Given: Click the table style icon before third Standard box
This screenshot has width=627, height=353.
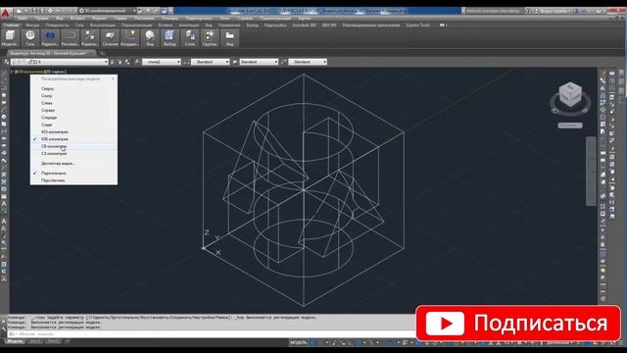Looking at the screenshot, I should 284,62.
